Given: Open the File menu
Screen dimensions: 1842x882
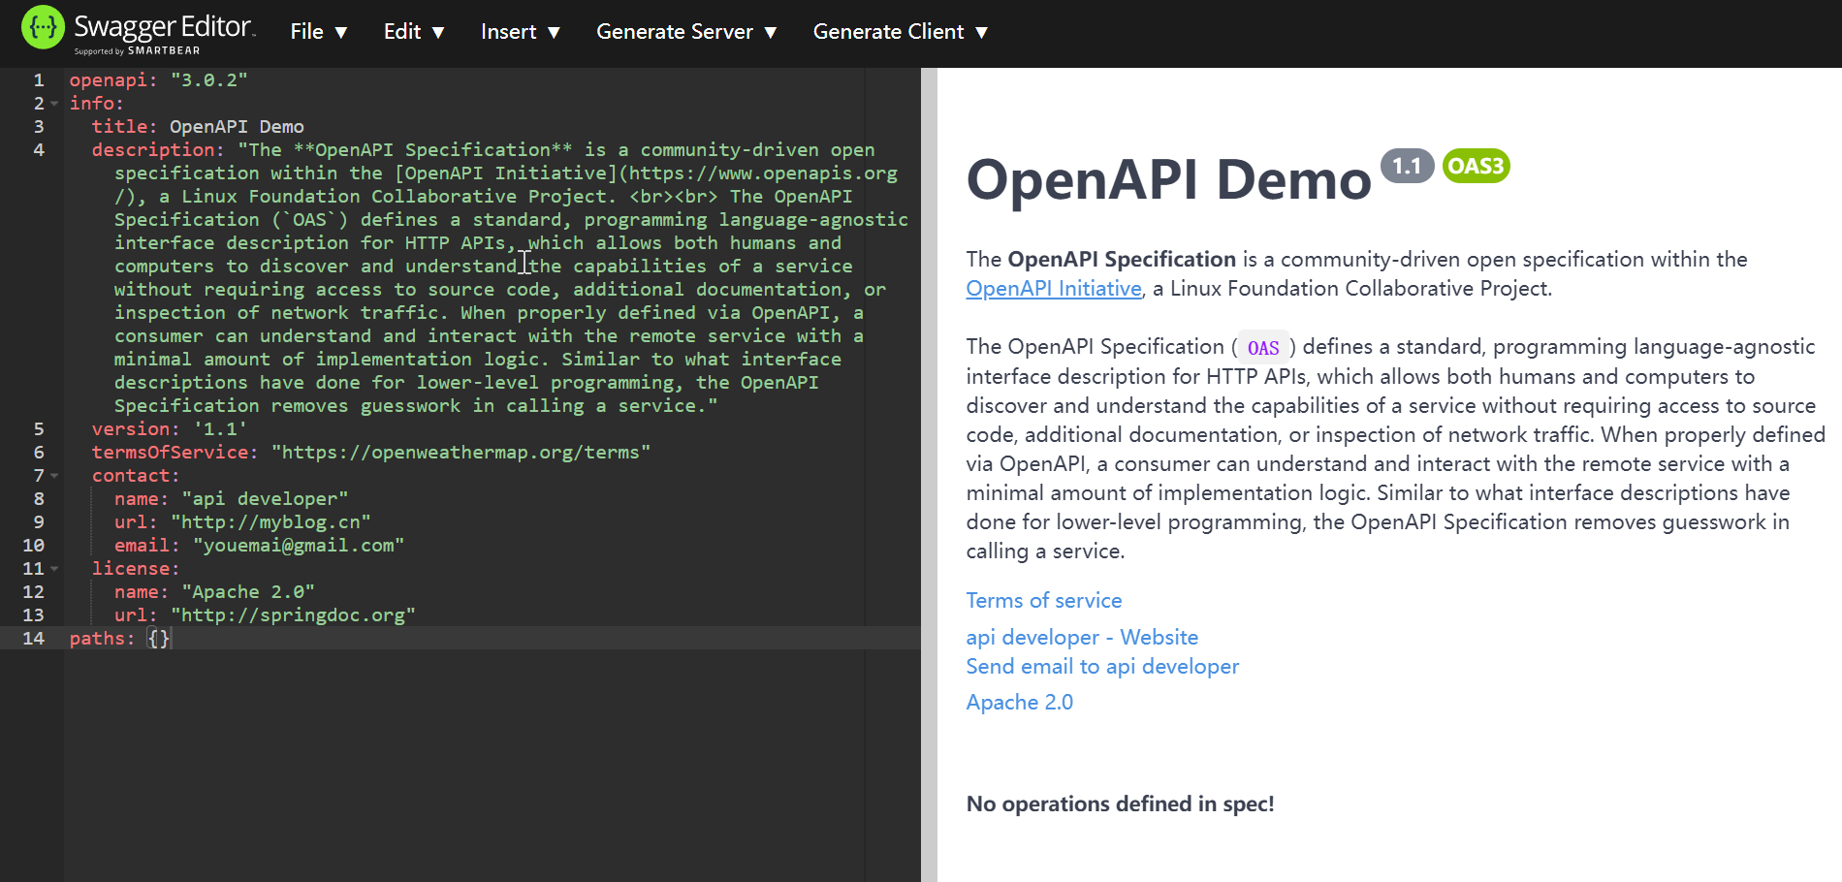Looking at the screenshot, I should point(319,32).
